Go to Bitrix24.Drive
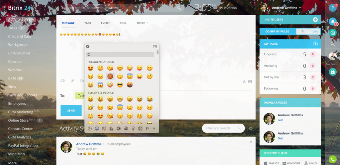 pyautogui.click(x=19, y=53)
